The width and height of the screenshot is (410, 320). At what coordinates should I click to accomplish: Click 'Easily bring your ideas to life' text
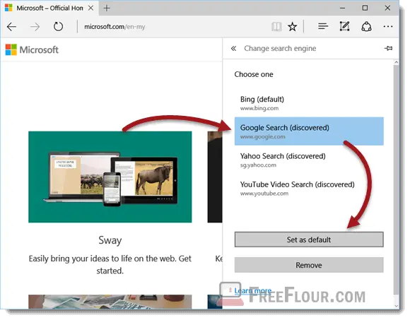pyautogui.click(x=110, y=264)
